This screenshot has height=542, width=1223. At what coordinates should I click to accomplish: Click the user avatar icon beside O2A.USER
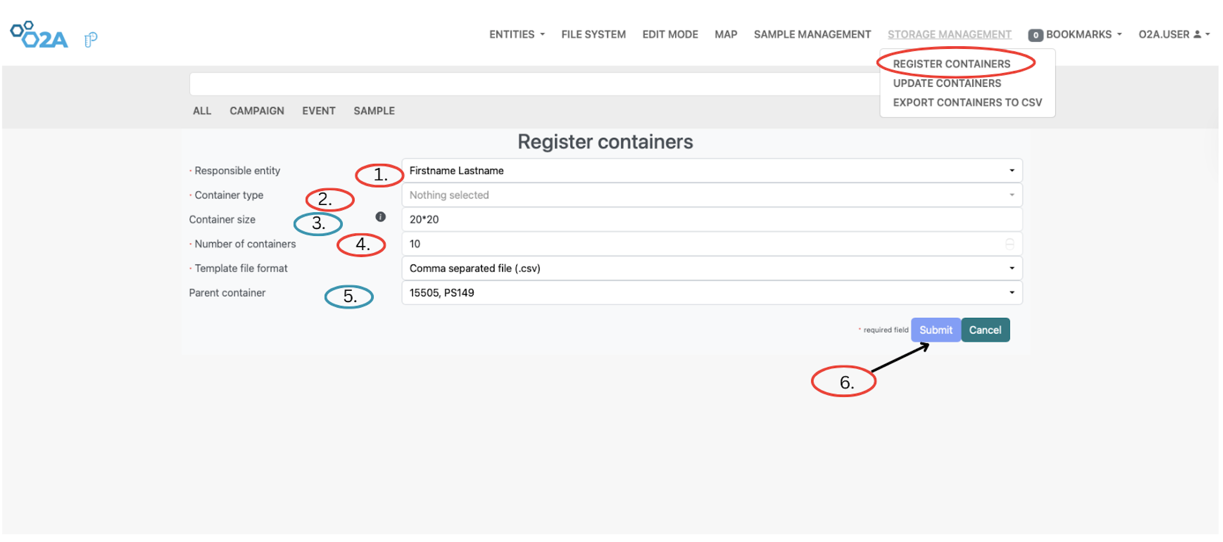click(x=1196, y=34)
